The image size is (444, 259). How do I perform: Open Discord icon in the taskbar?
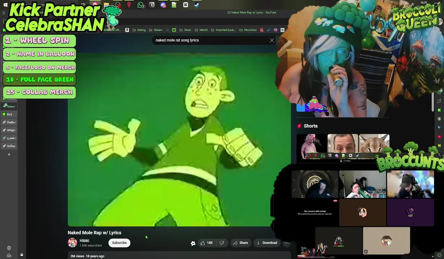tap(163, 5)
